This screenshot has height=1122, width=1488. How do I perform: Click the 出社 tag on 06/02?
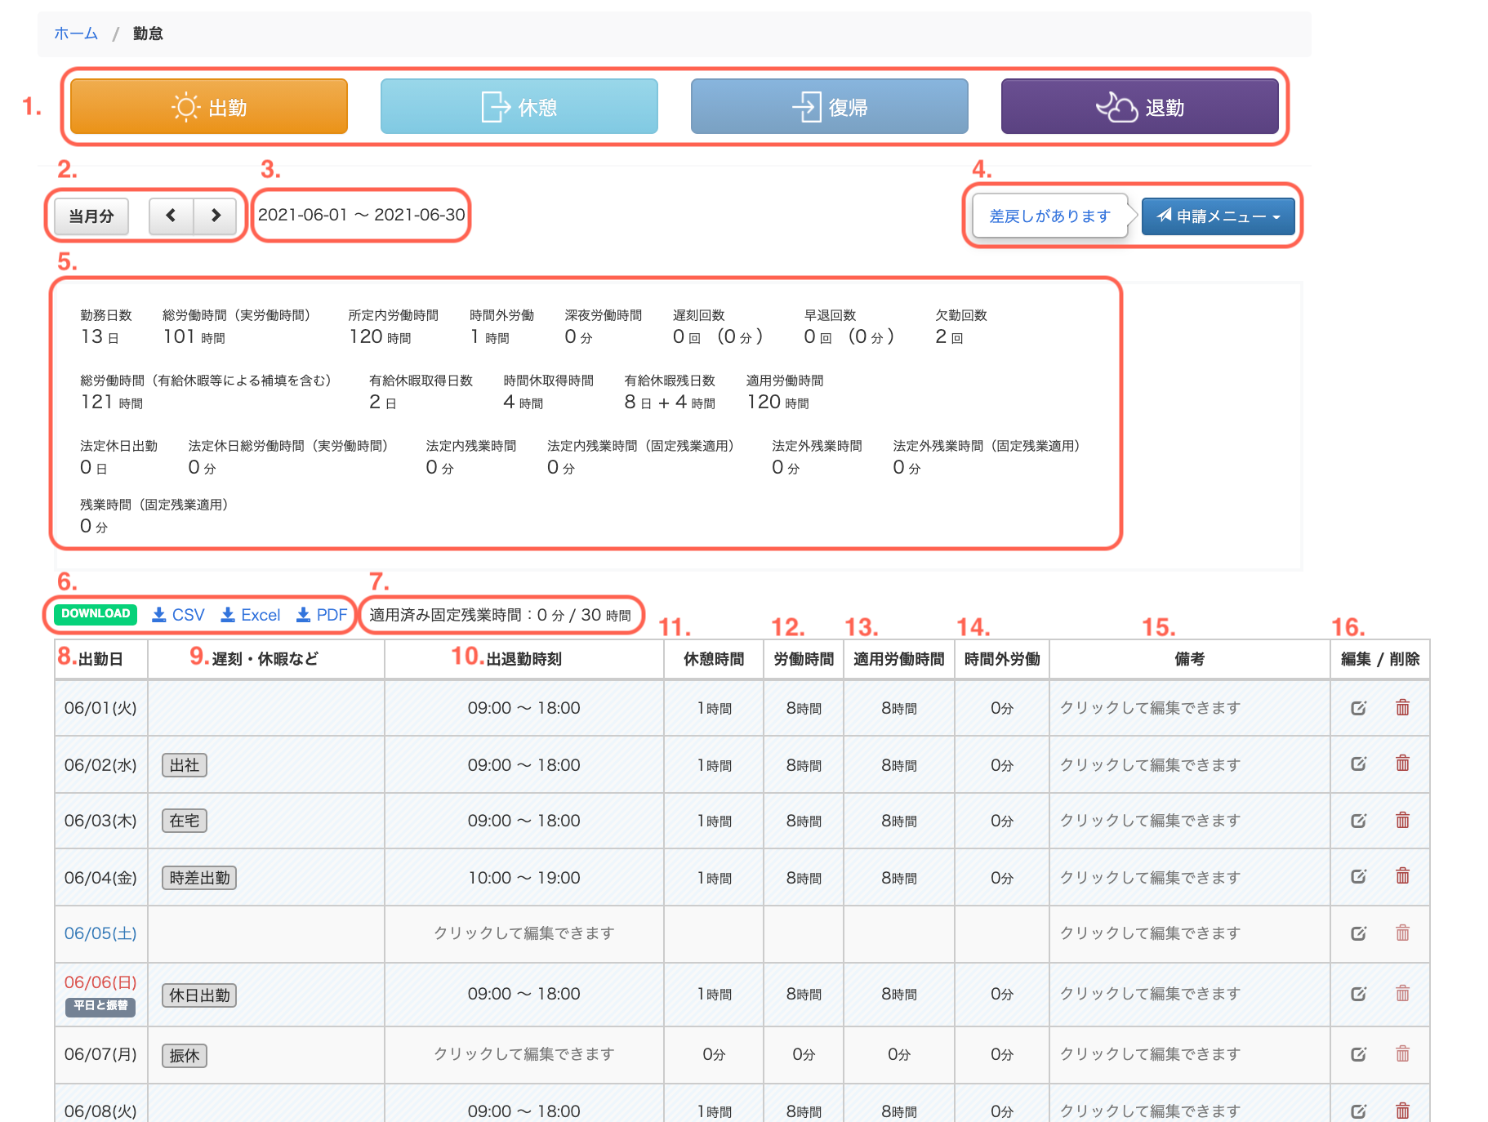point(185,765)
